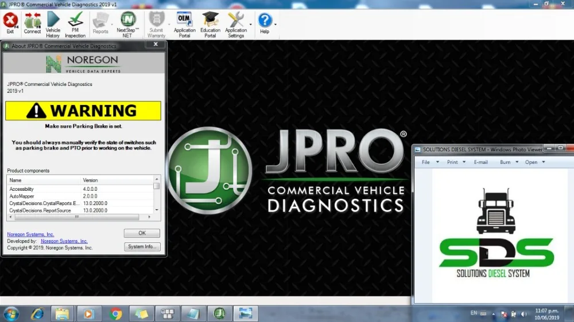The image size is (574, 322).
Task: Click the System Info button
Action: [x=142, y=247]
